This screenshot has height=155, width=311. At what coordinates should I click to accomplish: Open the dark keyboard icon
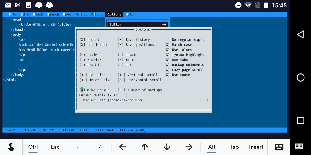279,147
